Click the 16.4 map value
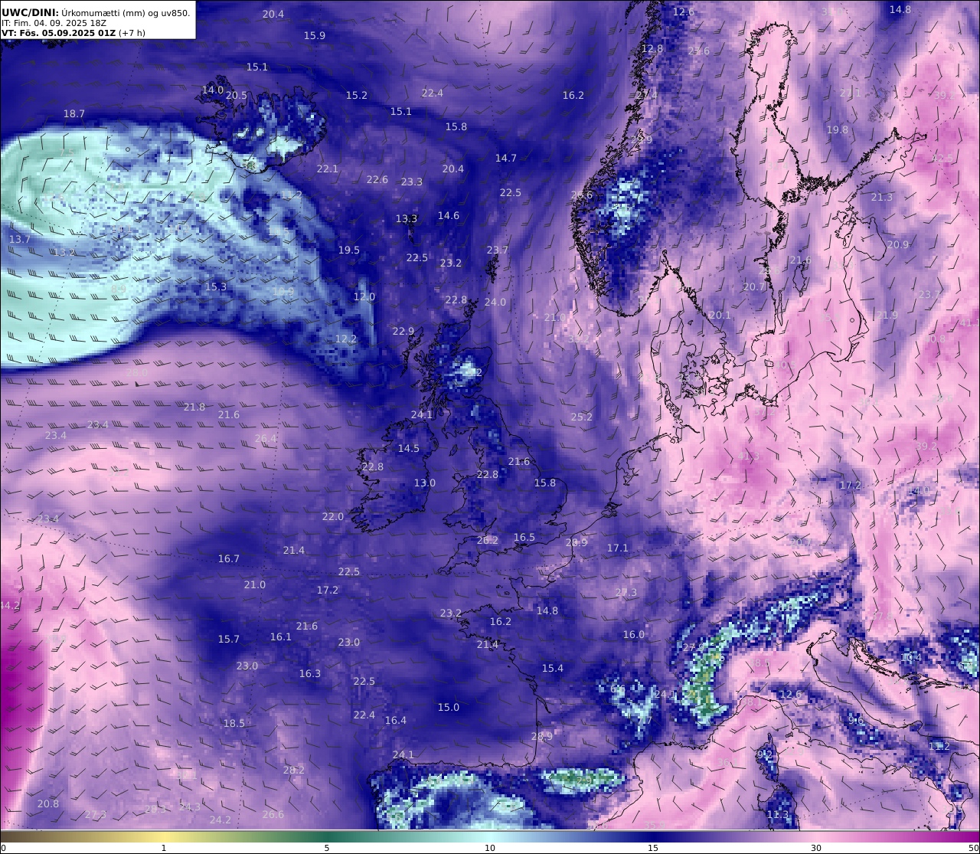Screen dimensions: 980x854 pyautogui.click(x=396, y=721)
